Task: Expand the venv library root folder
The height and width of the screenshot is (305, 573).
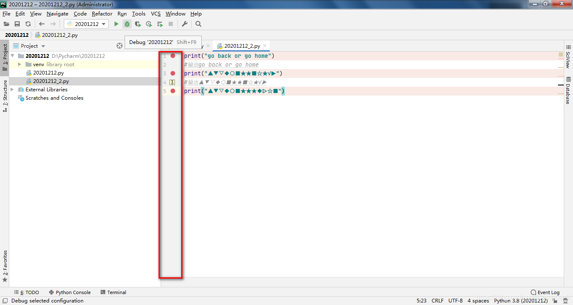Action: click(20, 64)
